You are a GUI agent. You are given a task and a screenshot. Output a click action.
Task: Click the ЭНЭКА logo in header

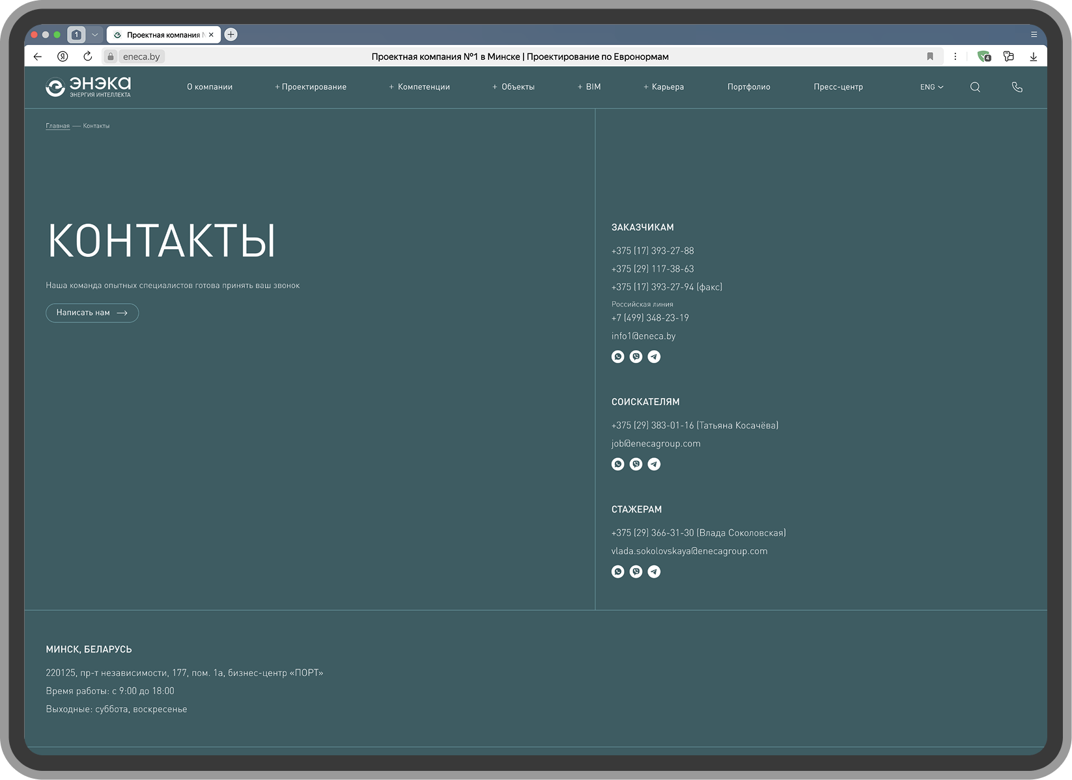pos(89,87)
